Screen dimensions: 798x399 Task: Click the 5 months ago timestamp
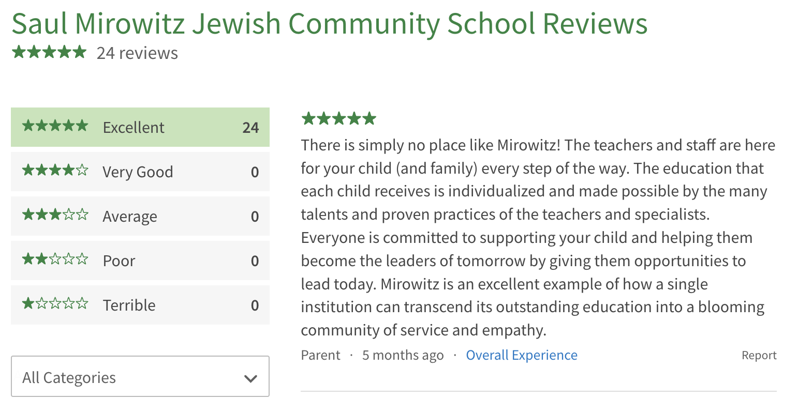(403, 356)
